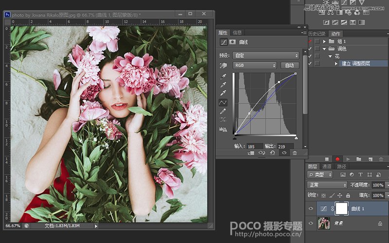Lock all layer attributes
The image size is (389, 243).
348,195
